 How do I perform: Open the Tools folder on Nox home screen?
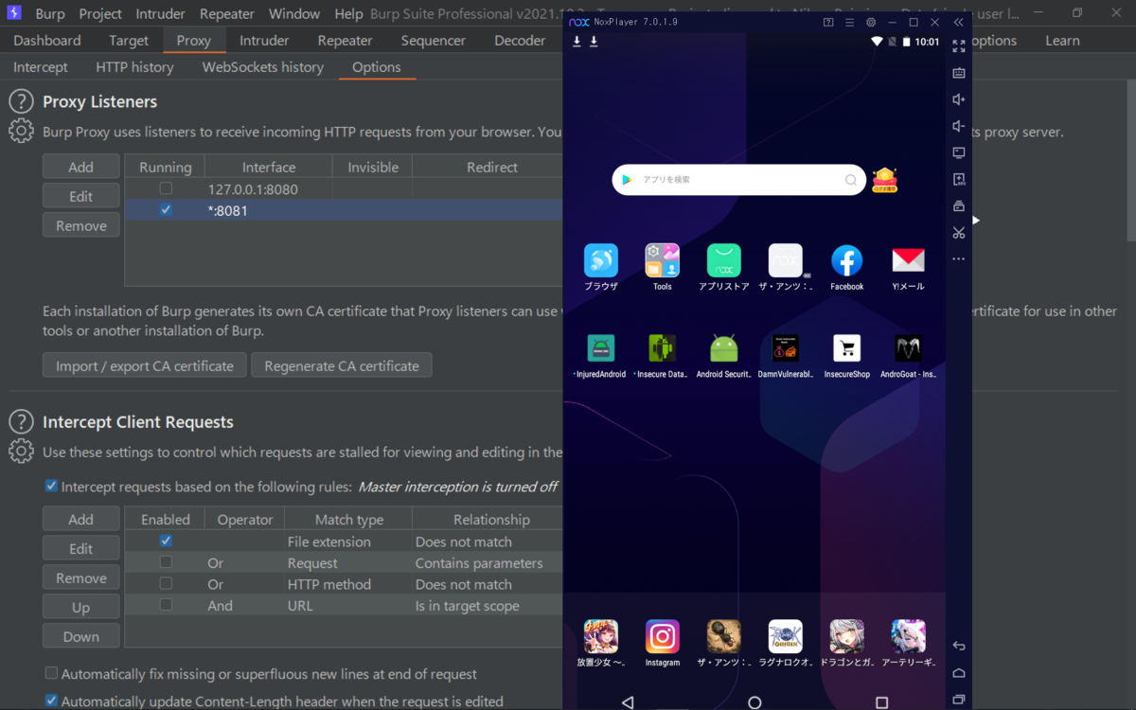(662, 260)
